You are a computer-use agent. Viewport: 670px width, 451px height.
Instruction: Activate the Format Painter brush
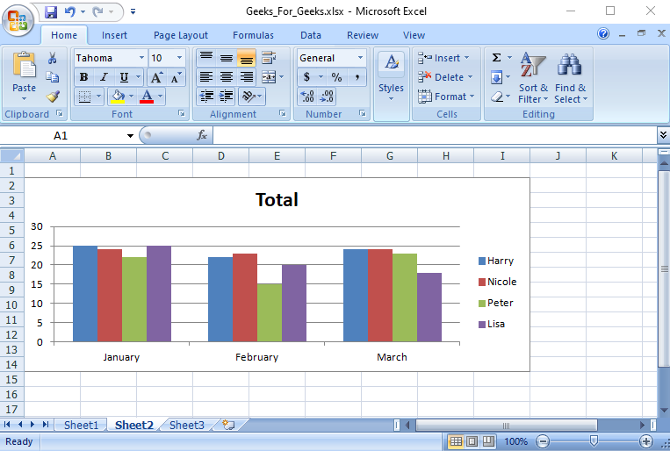pyautogui.click(x=53, y=97)
